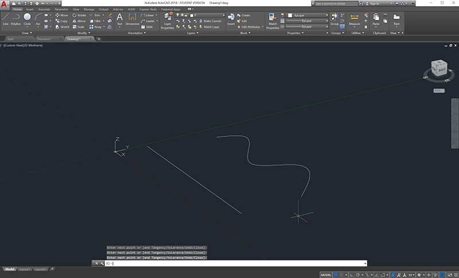This screenshot has width=459, height=278.
Task: Start the Array command
Action: 95,27
